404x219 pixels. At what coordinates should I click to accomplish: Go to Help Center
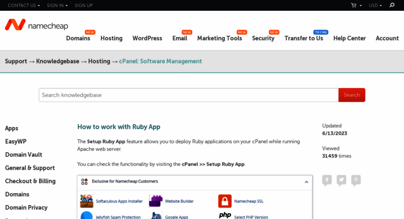click(x=349, y=38)
